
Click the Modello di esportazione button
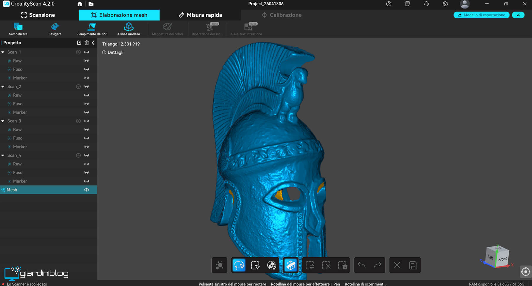coord(481,15)
